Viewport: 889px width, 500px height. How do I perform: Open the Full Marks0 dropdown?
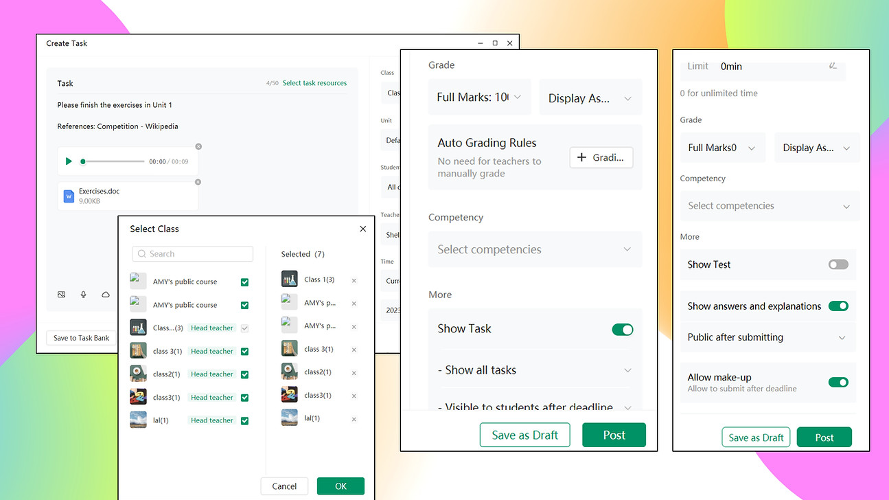[722, 148]
